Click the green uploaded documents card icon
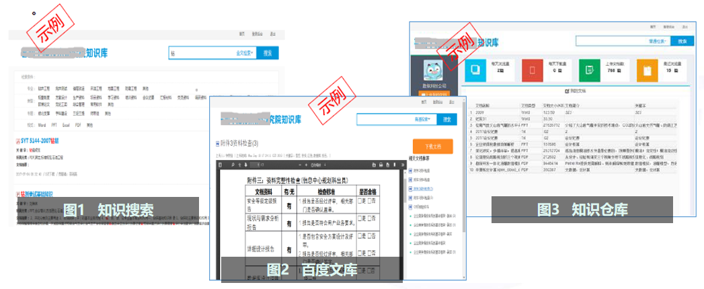The height and width of the screenshot is (289, 704). (589, 71)
